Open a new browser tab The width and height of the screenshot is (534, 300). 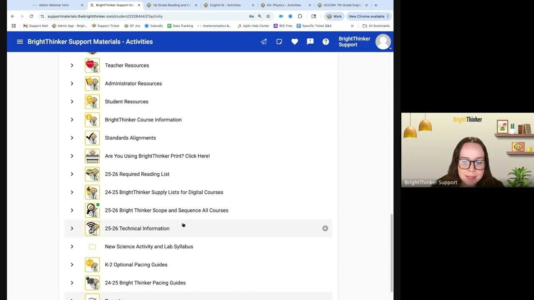(x=376, y=5)
